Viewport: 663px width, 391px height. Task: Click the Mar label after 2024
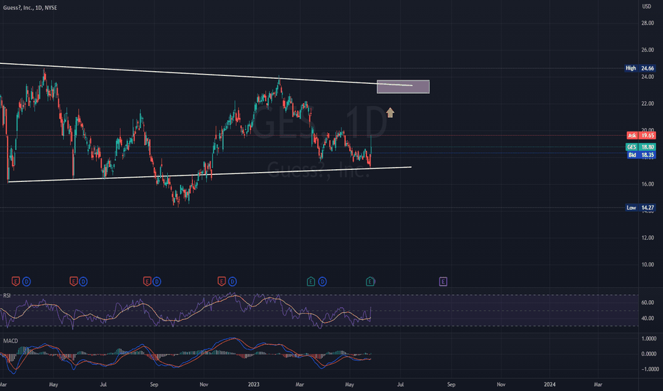click(598, 385)
